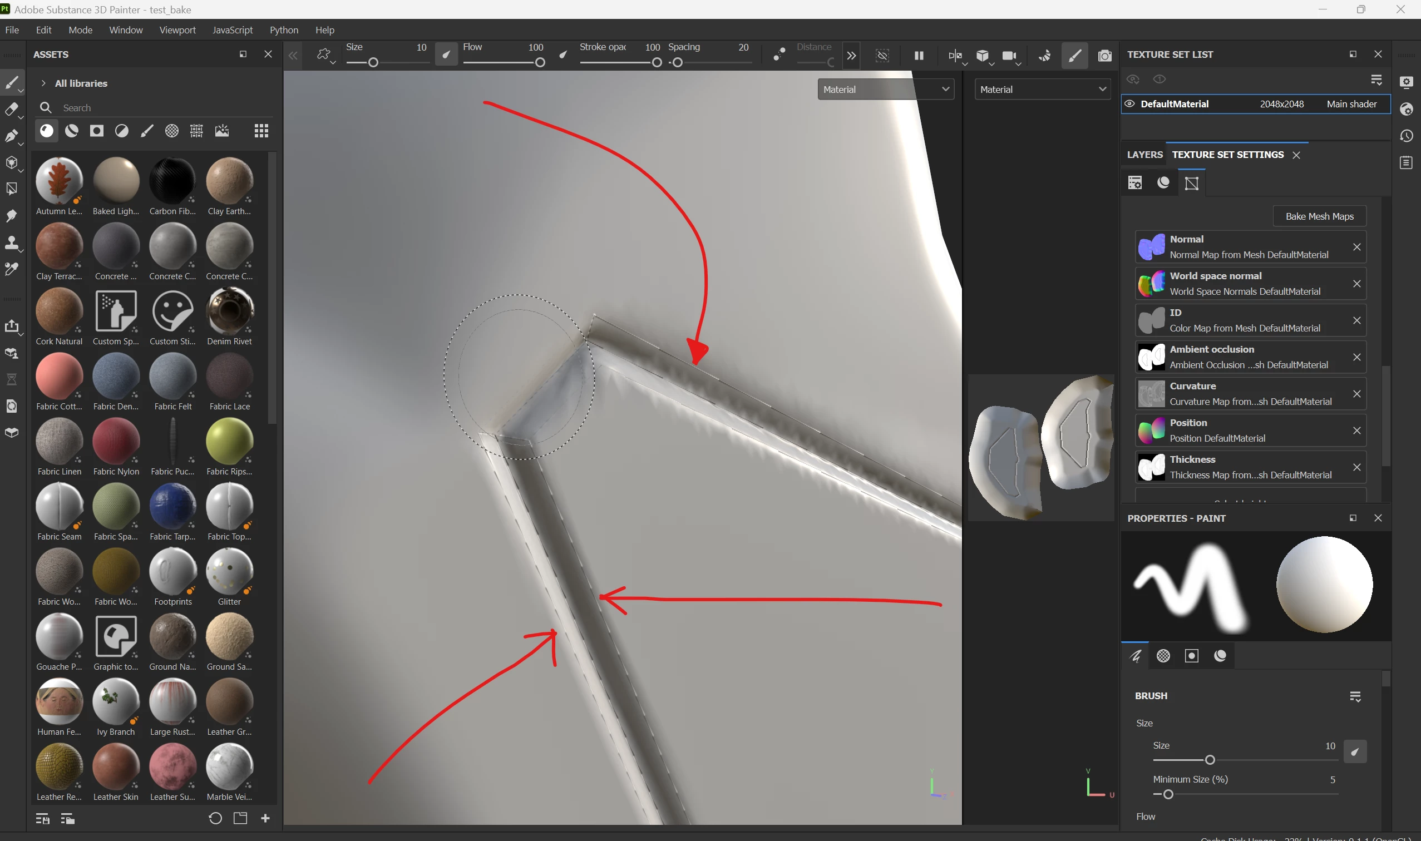Switch to the LAYERS tab
Screen dimensions: 1421x841
pos(1144,155)
